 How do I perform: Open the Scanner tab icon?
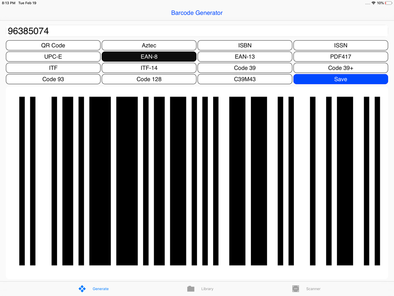tap(295, 289)
